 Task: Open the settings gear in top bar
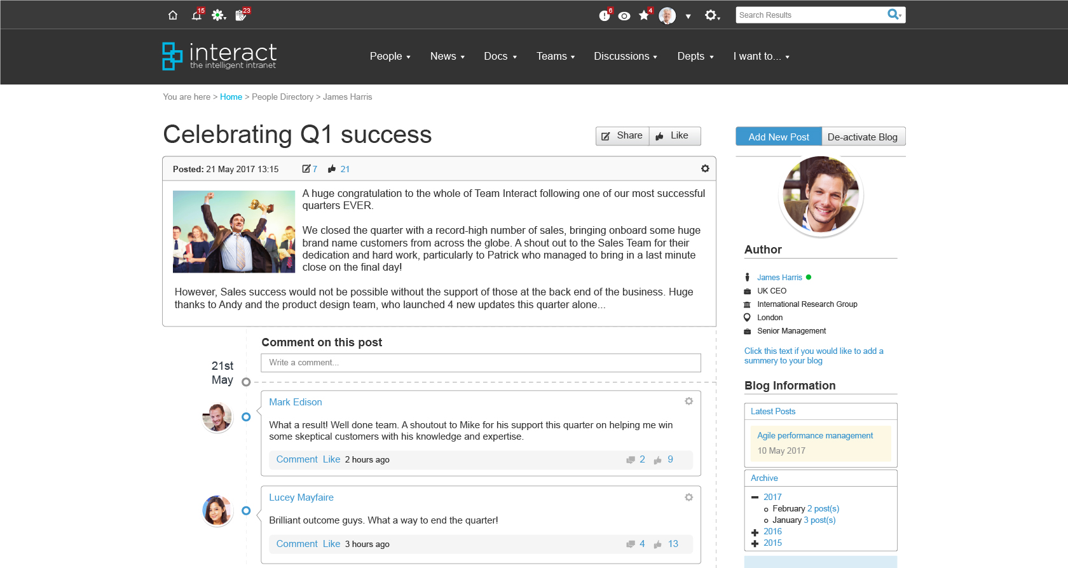[711, 15]
